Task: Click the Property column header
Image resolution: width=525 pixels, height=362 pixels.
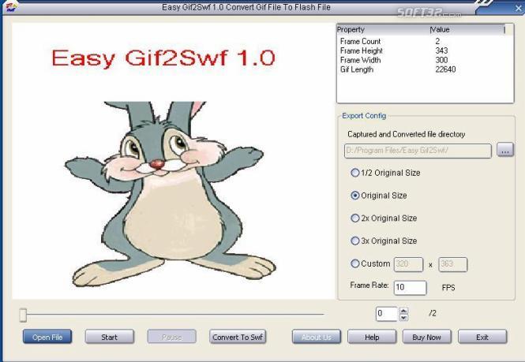Action: click(383, 30)
